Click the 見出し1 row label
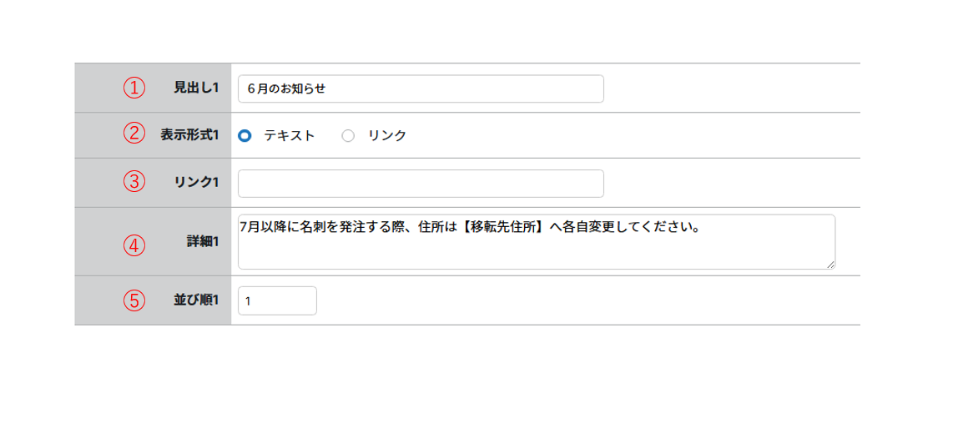 [x=196, y=88]
